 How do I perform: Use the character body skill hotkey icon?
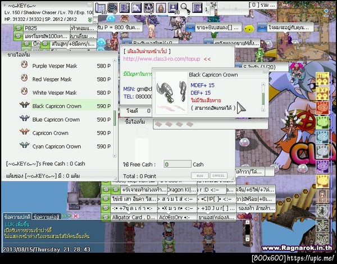[x=161, y=8]
